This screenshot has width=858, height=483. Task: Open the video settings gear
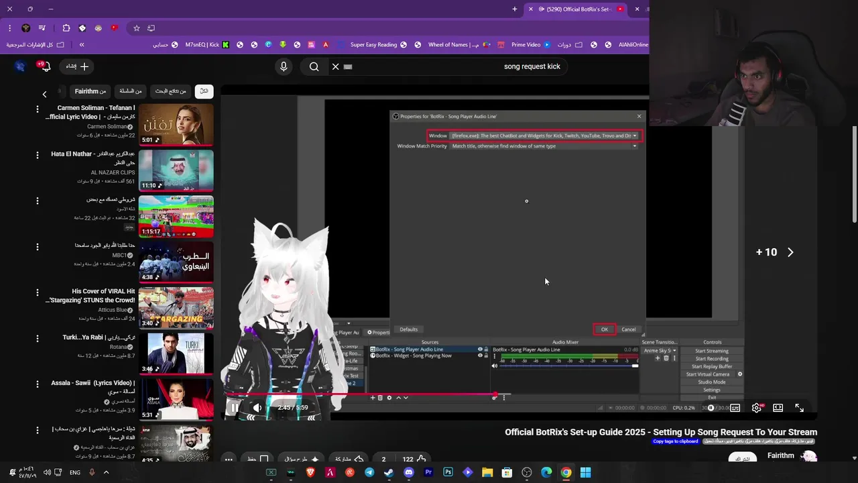click(756, 407)
